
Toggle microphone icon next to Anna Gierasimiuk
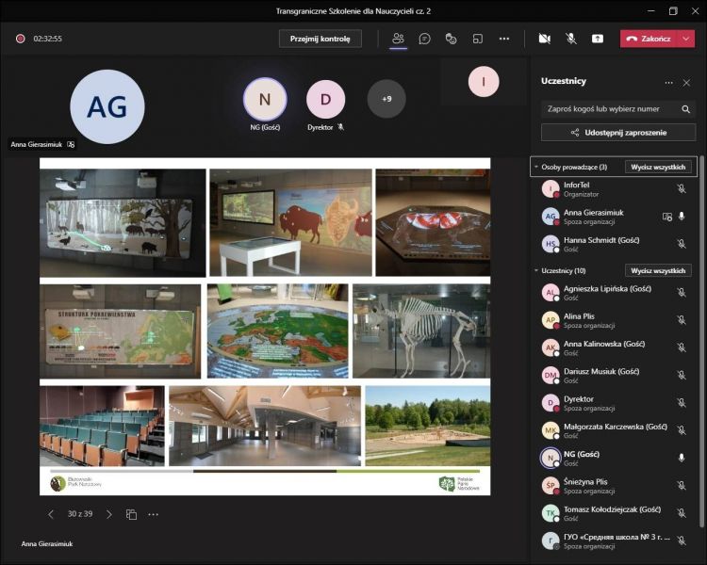click(682, 216)
